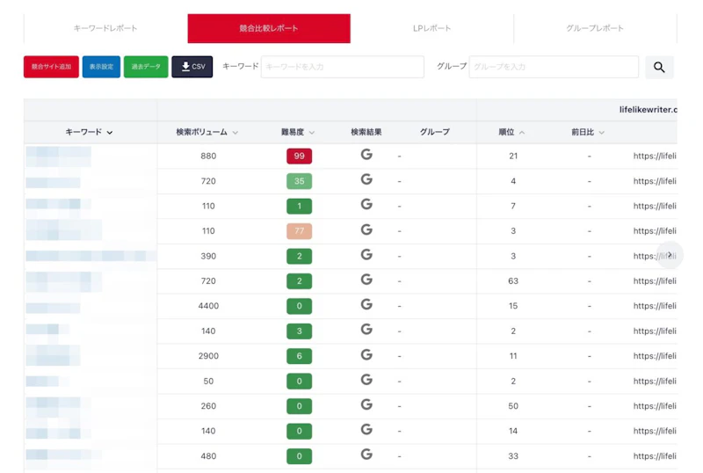
Task: Sort by 順位 column ascending arrow
Action: pyautogui.click(x=522, y=133)
